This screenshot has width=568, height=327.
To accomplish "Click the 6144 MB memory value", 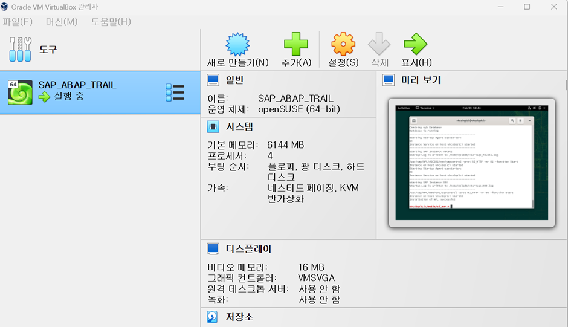I will tap(285, 145).
